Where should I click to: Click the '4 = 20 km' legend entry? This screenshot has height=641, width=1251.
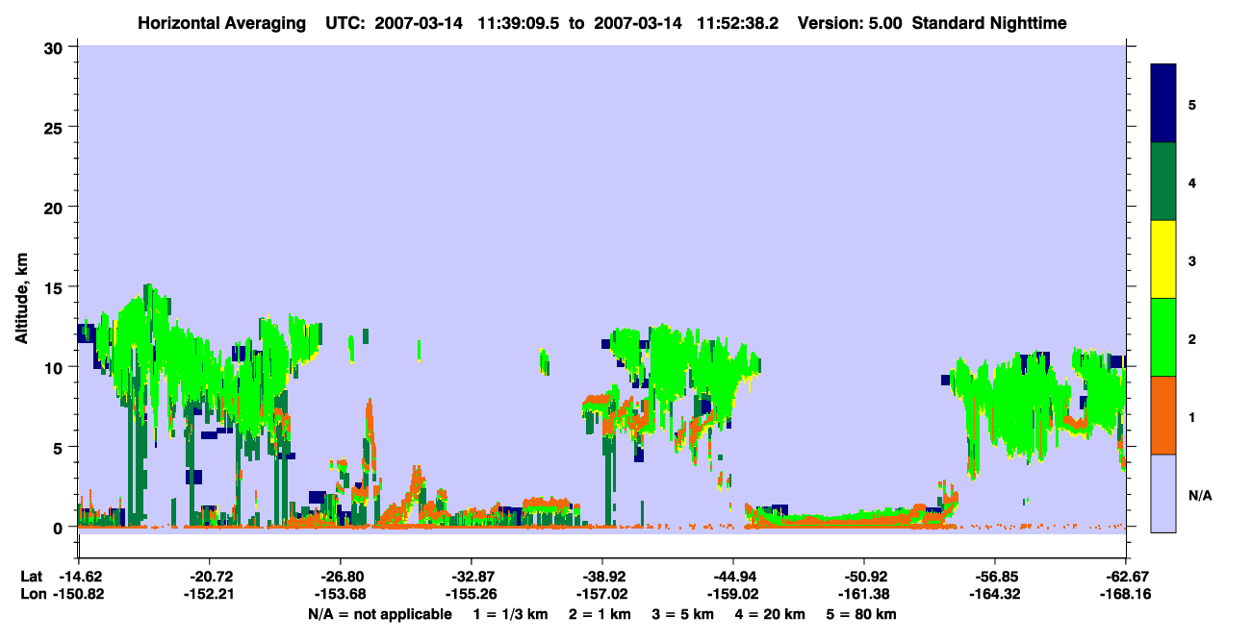[772, 613]
